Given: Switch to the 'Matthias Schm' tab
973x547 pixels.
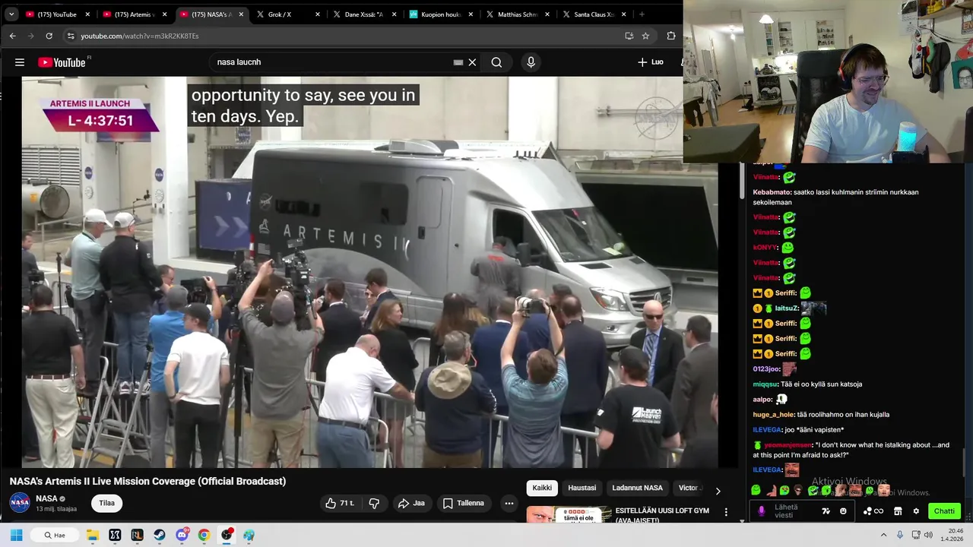Looking at the screenshot, I should pyautogui.click(x=518, y=14).
